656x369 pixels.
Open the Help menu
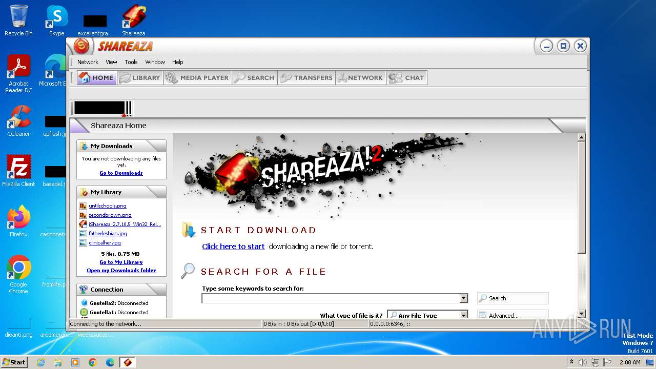pos(177,62)
